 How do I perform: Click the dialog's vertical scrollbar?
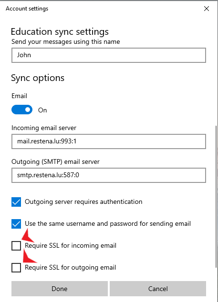[216, 196]
